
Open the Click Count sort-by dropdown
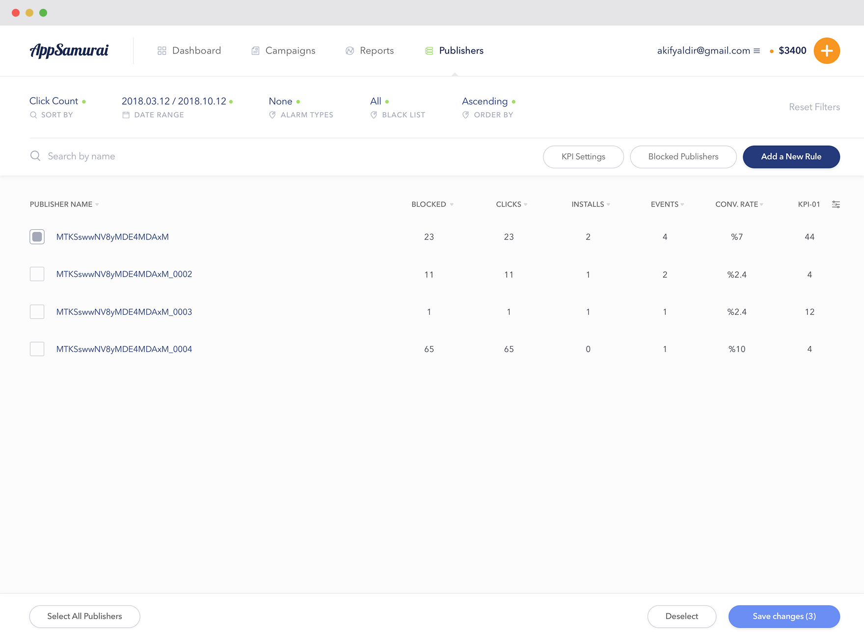point(57,101)
